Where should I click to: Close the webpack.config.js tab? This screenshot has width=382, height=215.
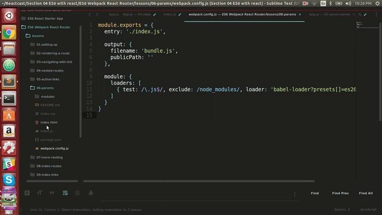(x=300, y=14)
